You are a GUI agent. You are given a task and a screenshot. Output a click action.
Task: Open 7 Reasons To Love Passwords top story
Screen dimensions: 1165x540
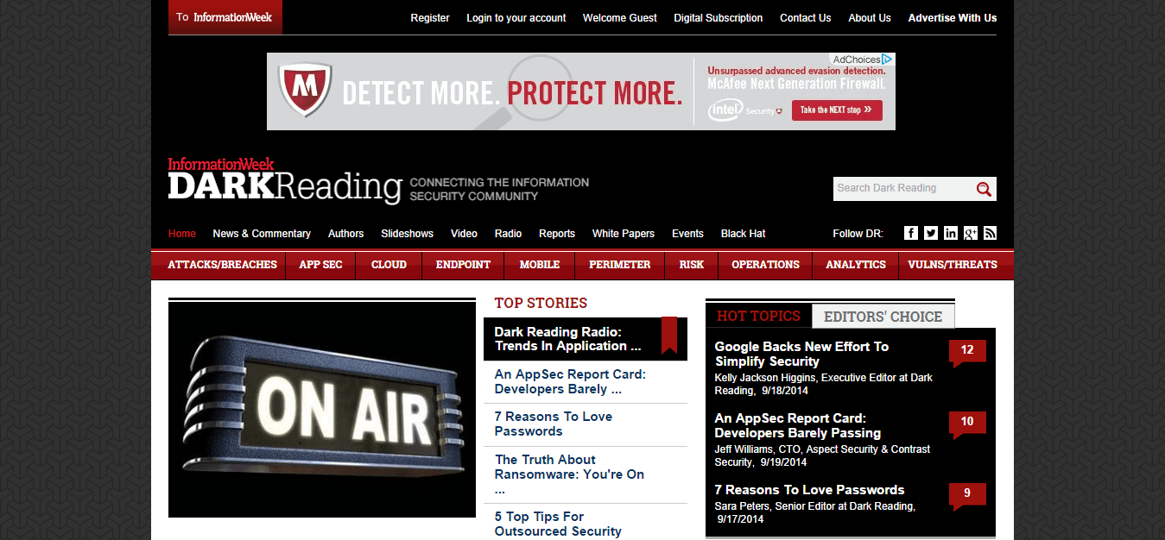click(554, 424)
